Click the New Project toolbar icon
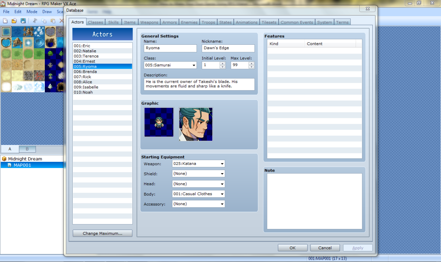The width and height of the screenshot is (441, 262). (x=5, y=21)
